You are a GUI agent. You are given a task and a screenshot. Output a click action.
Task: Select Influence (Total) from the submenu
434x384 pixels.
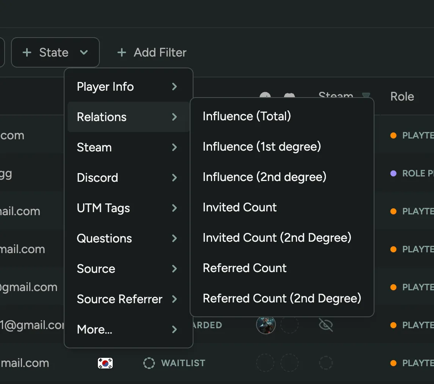point(247,116)
